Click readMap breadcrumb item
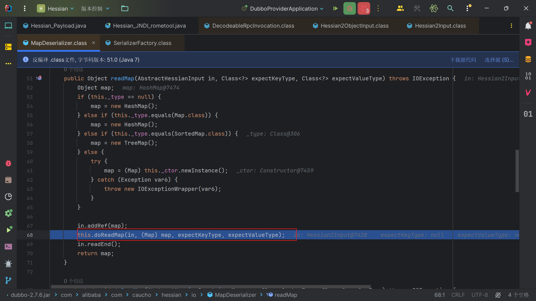The height and width of the screenshot is (301, 536). (x=282, y=295)
